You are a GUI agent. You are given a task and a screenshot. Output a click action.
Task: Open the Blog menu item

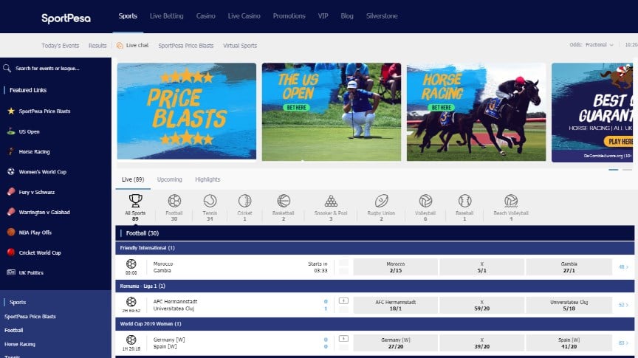(347, 16)
